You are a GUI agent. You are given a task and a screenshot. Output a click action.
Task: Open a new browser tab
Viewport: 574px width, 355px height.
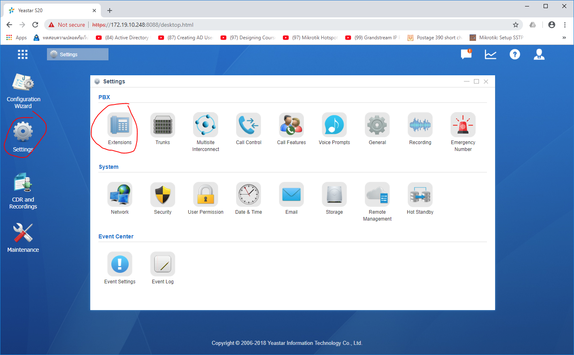click(x=110, y=11)
